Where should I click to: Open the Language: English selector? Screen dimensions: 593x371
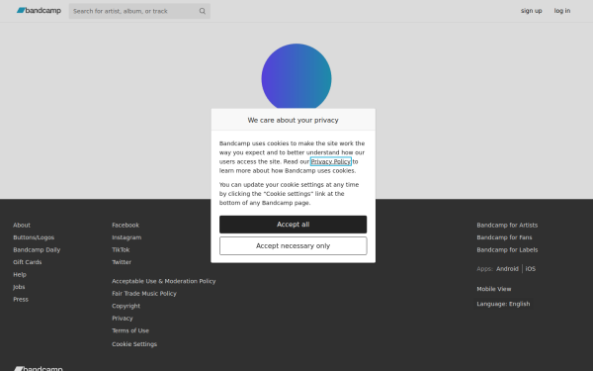click(x=503, y=304)
